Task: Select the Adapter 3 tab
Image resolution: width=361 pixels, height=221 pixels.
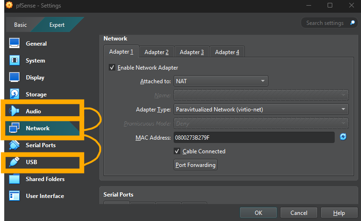Action: click(x=192, y=52)
